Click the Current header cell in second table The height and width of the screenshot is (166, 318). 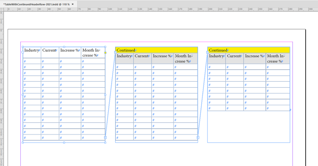pos(143,58)
